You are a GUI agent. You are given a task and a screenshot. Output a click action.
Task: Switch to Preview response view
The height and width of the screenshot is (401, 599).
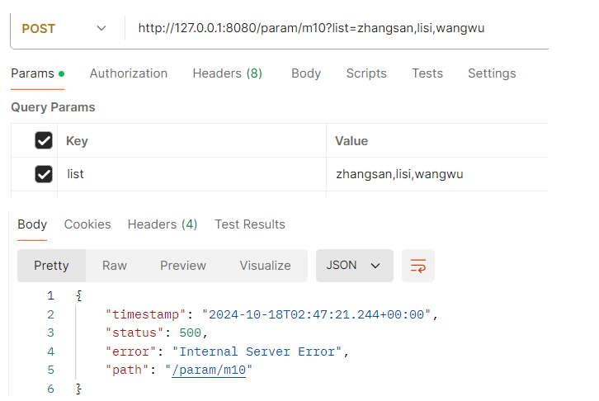(x=183, y=266)
